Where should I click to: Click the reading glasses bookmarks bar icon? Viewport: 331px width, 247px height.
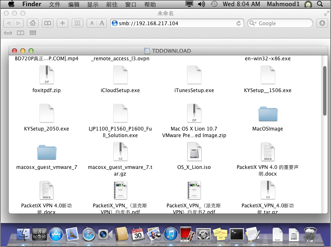8,33
